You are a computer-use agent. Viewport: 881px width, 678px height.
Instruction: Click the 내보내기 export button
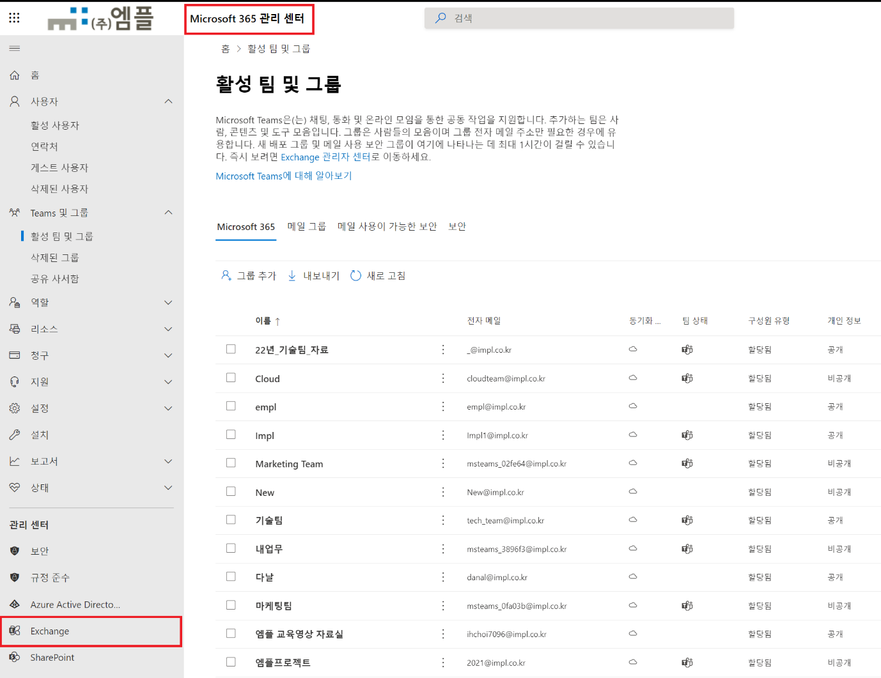(x=314, y=275)
